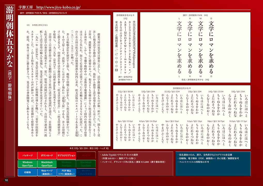Select the 印刷物 blue badge

[x=27, y=172]
